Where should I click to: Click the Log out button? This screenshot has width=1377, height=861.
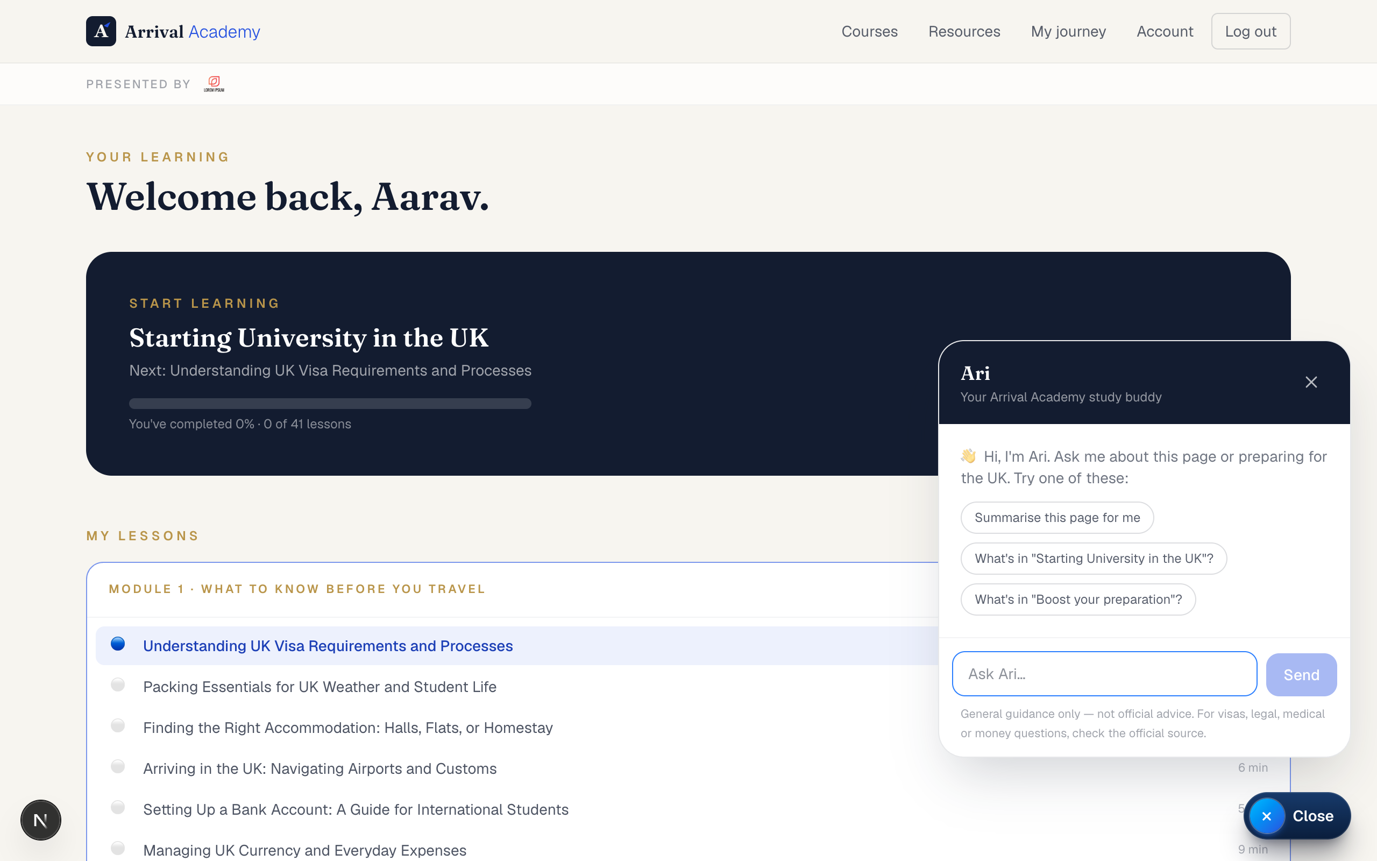point(1251,31)
